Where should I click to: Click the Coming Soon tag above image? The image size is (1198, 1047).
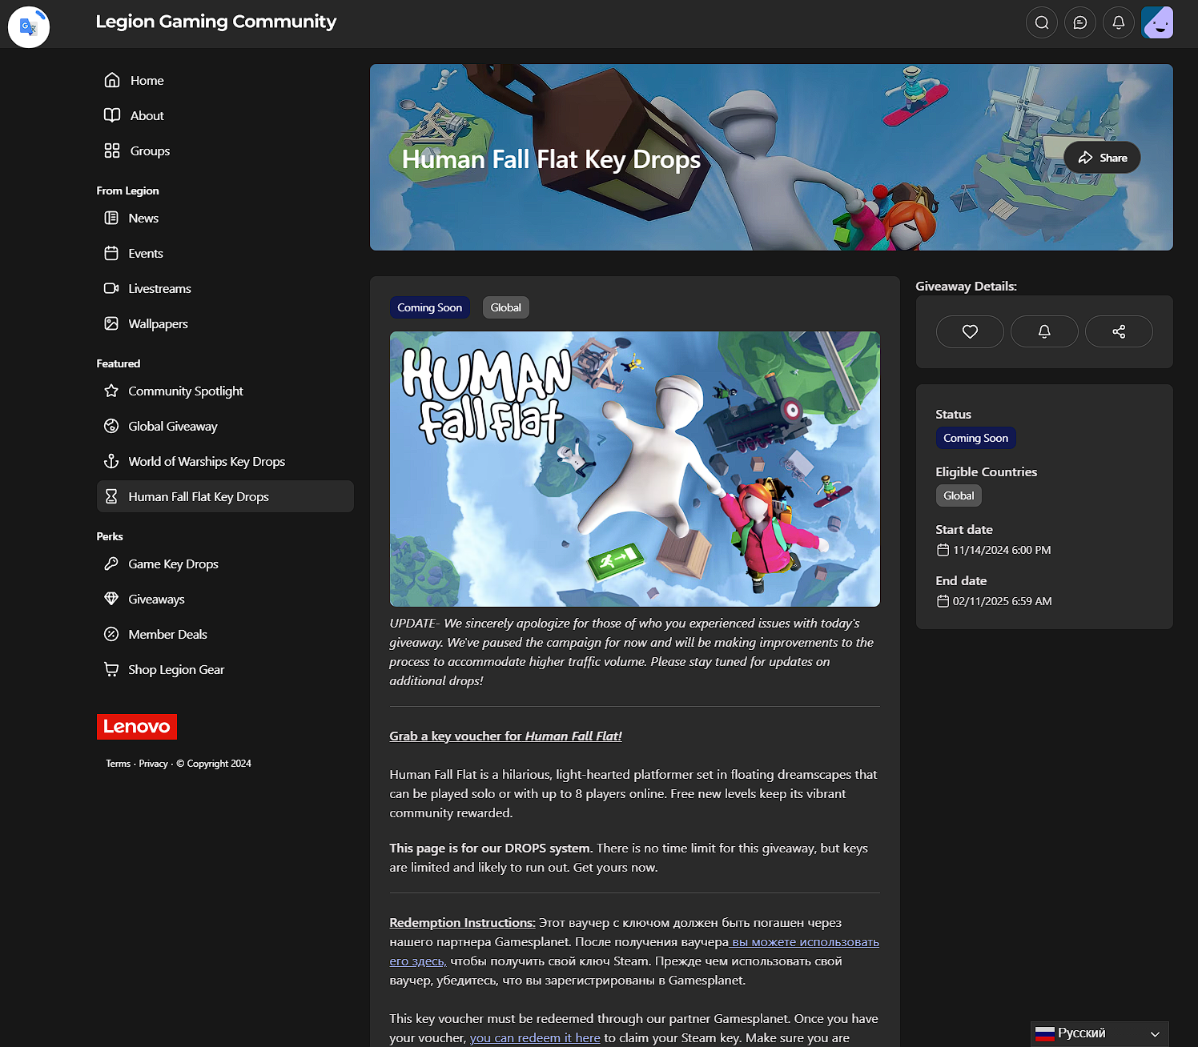click(430, 307)
